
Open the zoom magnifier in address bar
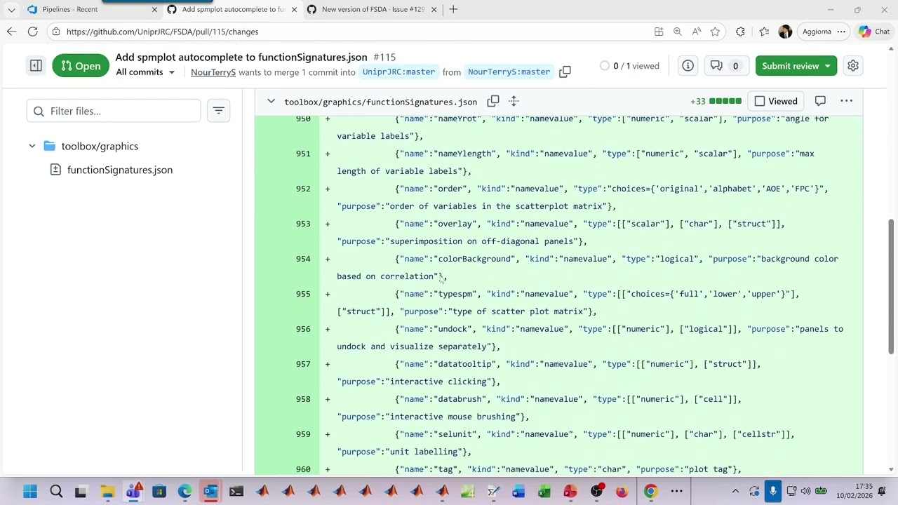click(x=678, y=32)
